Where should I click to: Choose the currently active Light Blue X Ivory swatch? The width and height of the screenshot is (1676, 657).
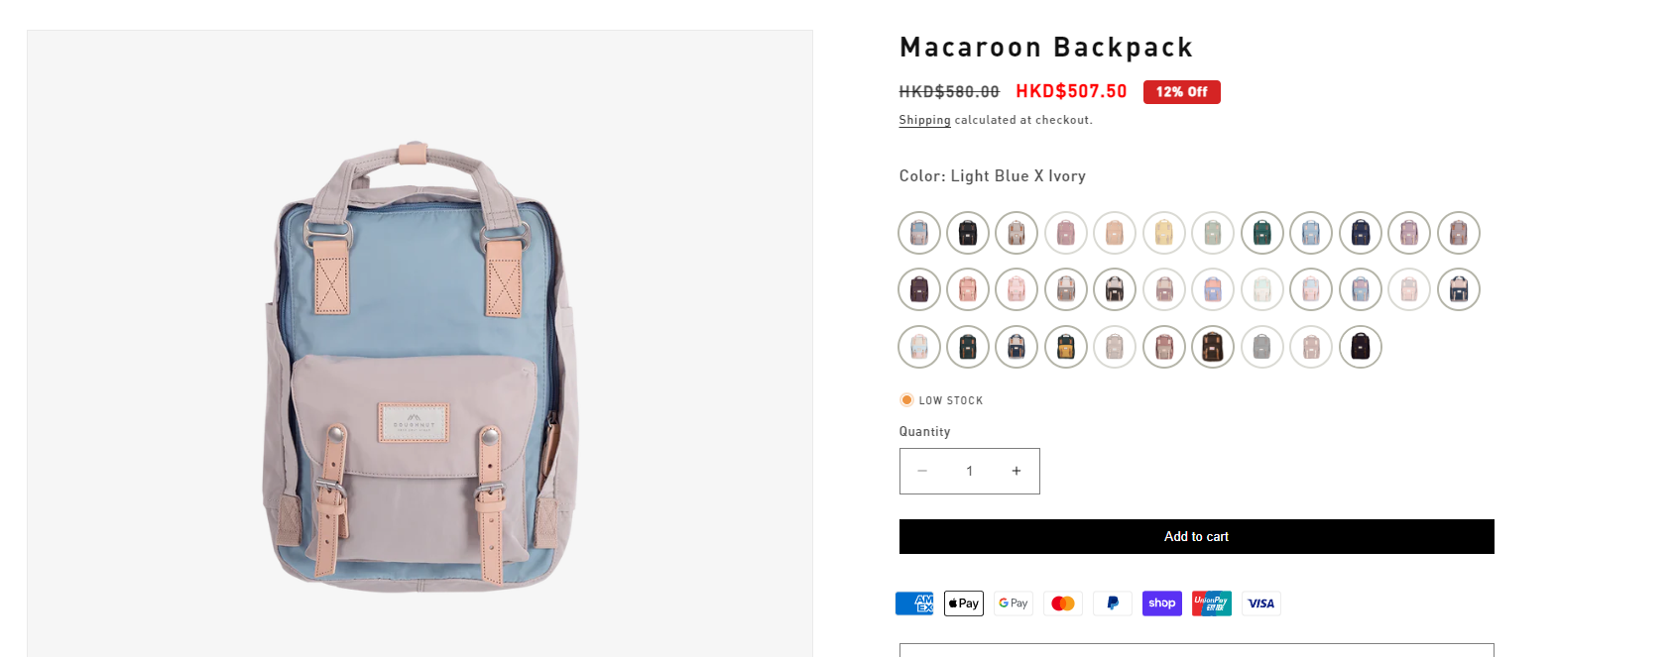(x=918, y=232)
